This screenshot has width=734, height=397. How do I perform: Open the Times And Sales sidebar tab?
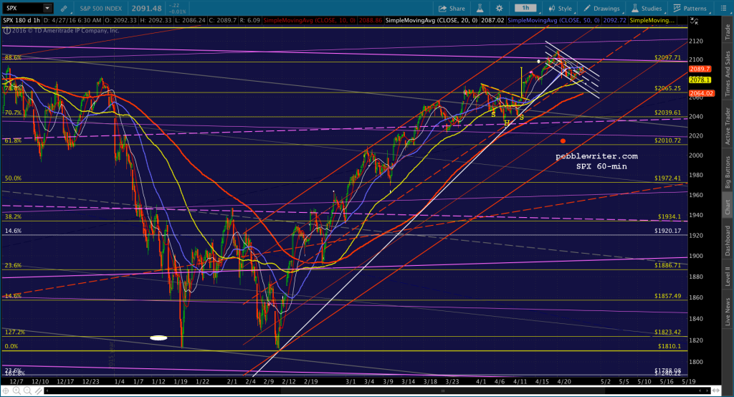tap(728, 74)
